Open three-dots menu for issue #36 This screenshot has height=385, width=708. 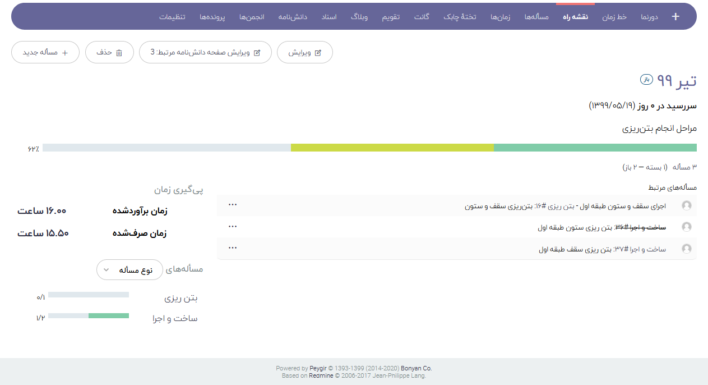233,226
